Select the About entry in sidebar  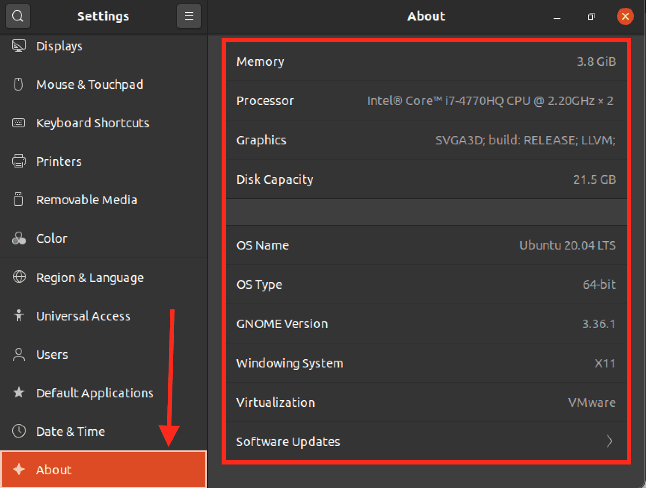(x=104, y=469)
